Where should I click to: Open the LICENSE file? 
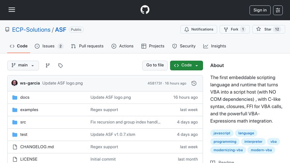click(29, 159)
